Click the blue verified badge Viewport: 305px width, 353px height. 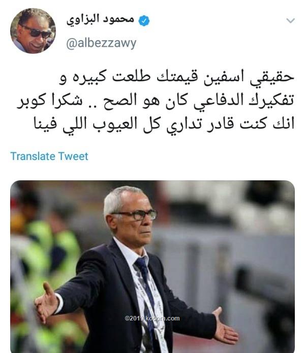pos(144,21)
